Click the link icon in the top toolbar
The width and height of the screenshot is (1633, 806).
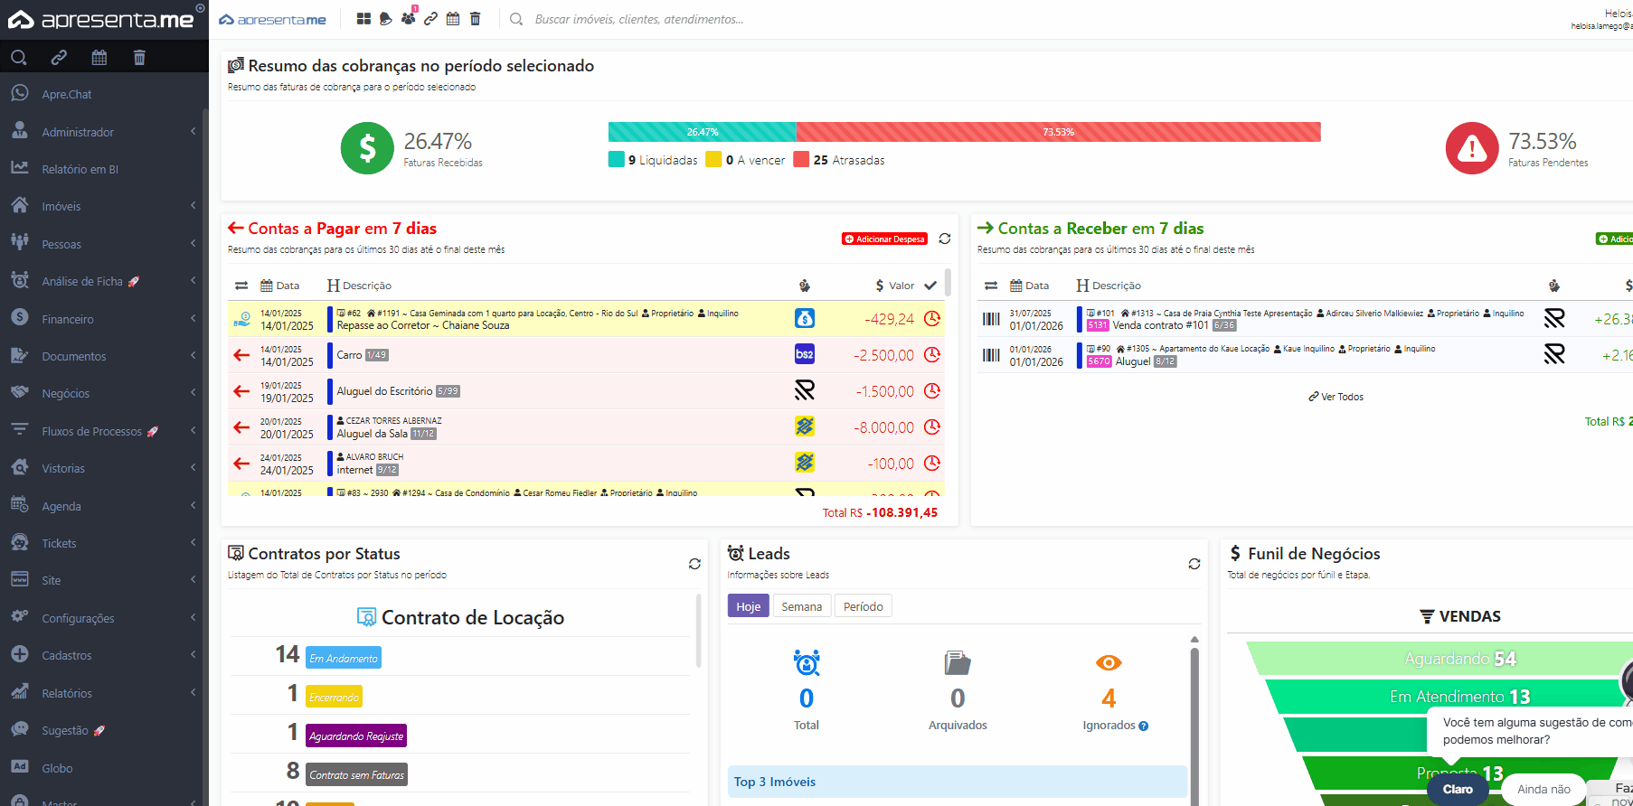pos(430,19)
